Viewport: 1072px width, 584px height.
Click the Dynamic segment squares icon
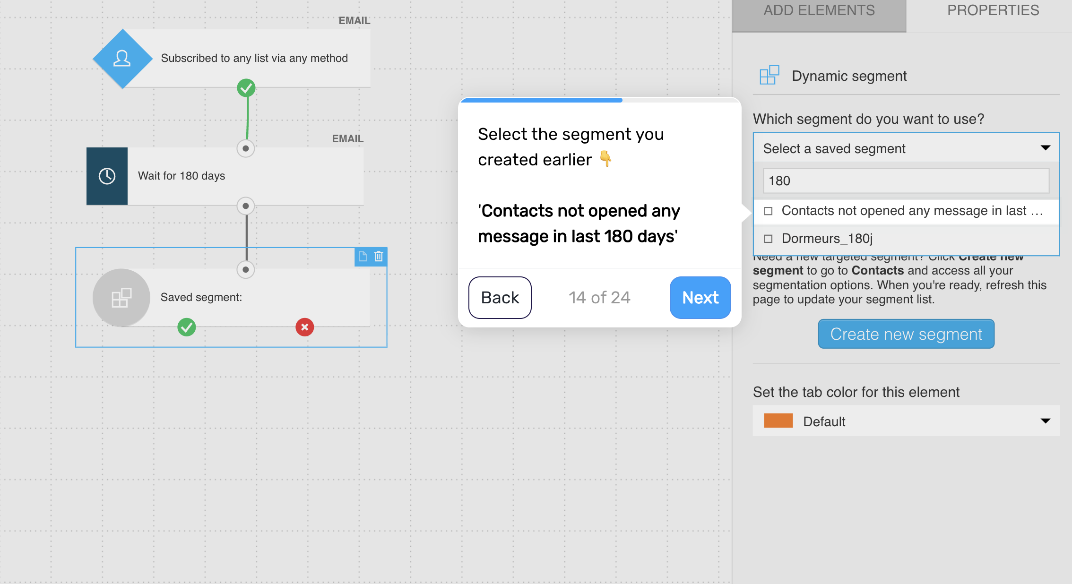coord(769,75)
